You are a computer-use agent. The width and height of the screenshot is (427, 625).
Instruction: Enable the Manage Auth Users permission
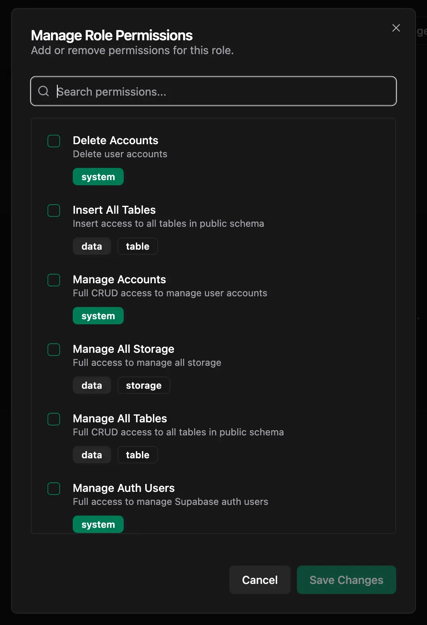54,489
